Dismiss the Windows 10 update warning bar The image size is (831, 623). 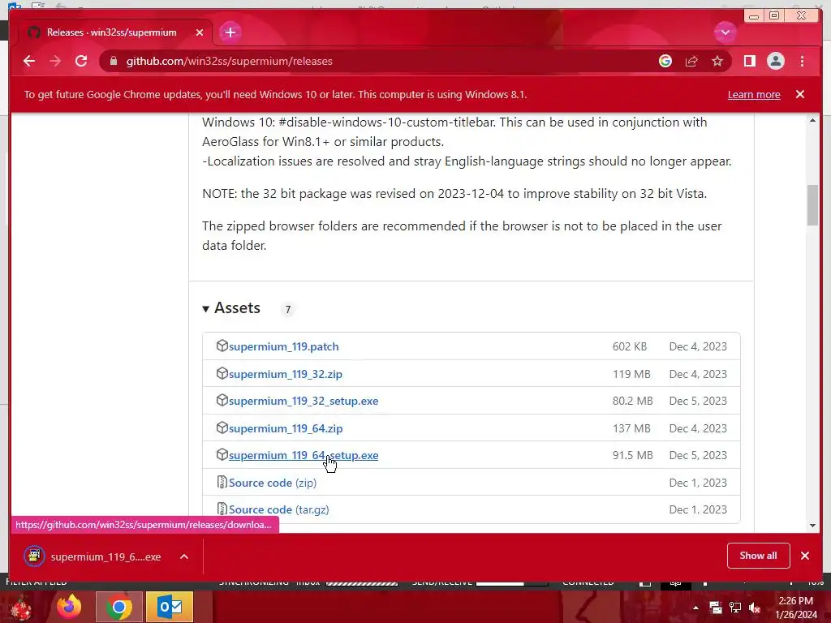[x=799, y=94]
